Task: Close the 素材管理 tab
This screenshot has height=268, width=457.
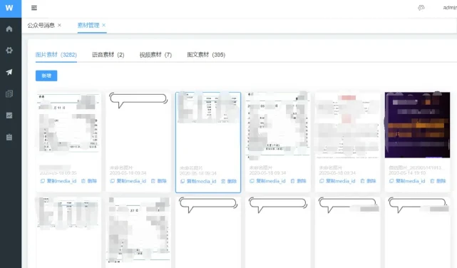Action: click(104, 26)
